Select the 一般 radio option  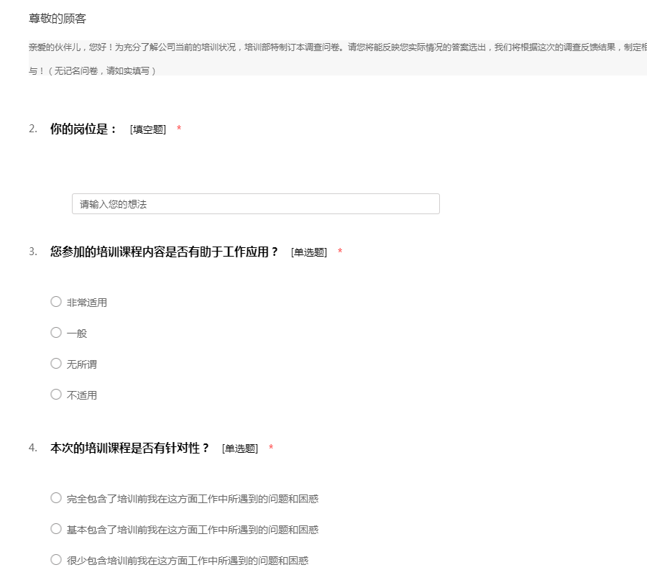56,333
